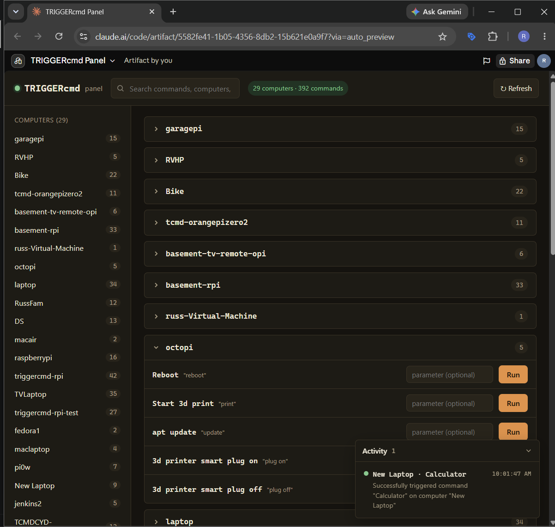Select TVLaptop in the sidebar
Screen dimensions: 555x527
[67, 394]
